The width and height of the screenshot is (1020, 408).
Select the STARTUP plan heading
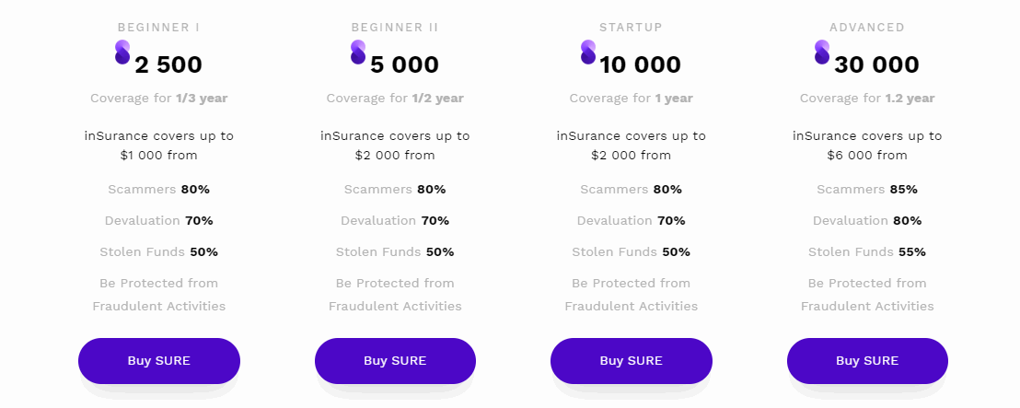(x=631, y=28)
